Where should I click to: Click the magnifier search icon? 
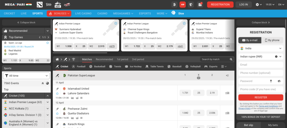tap(231, 59)
